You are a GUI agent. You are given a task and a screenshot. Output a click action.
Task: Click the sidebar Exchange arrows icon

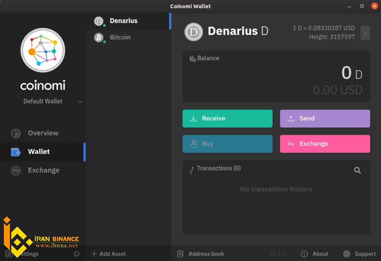(x=16, y=170)
